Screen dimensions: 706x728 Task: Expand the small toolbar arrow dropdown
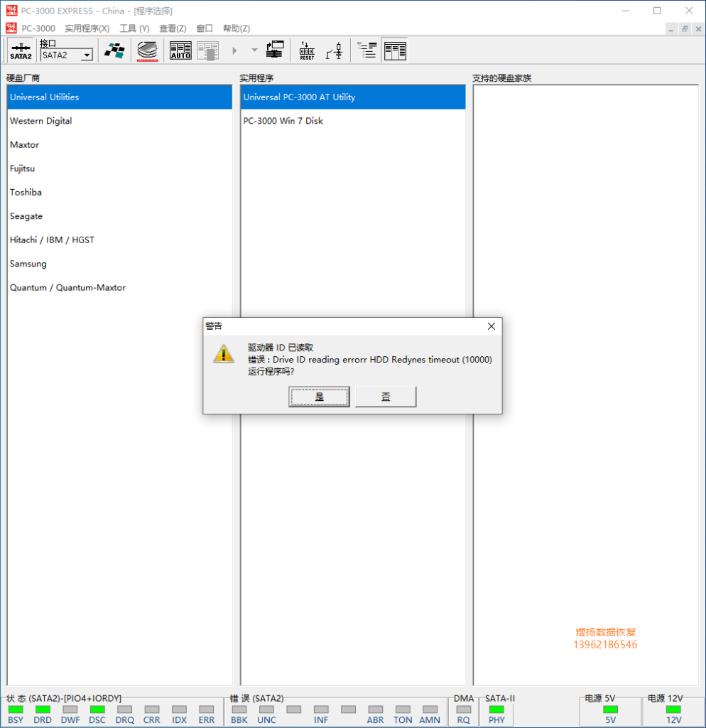pos(255,50)
